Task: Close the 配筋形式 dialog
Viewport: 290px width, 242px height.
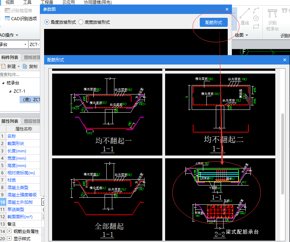Action: tap(285, 60)
